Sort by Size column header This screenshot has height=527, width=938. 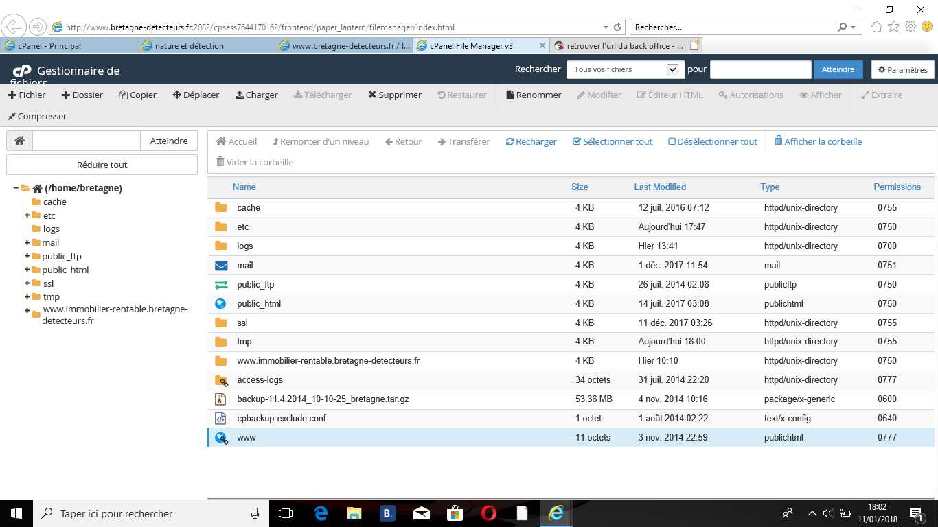pyautogui.click(x=580, y=187)
